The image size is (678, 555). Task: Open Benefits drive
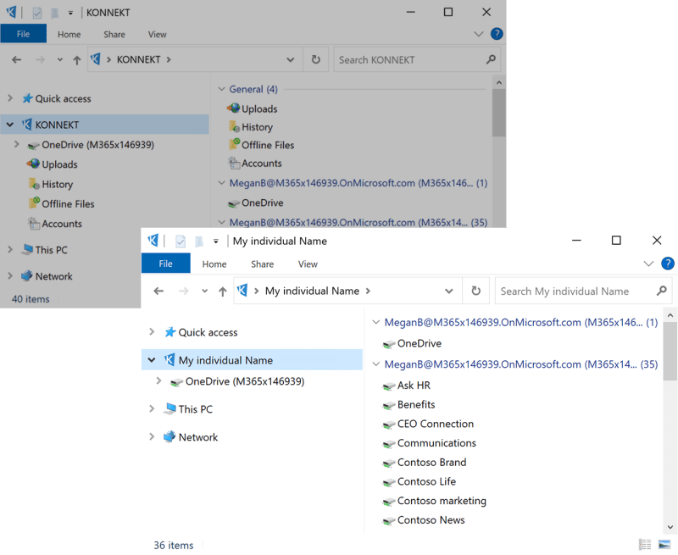(409, 404)
